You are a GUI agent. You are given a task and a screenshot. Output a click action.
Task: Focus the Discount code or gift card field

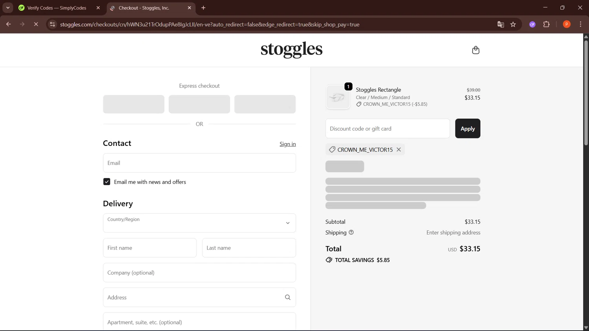click(388, 128)
